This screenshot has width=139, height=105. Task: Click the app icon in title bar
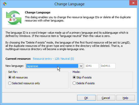pyautogui.click(x=5, y=4)
